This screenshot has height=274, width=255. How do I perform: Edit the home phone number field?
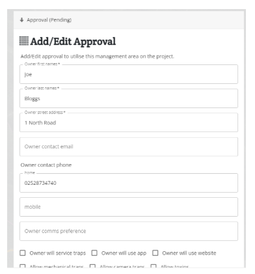129,183
